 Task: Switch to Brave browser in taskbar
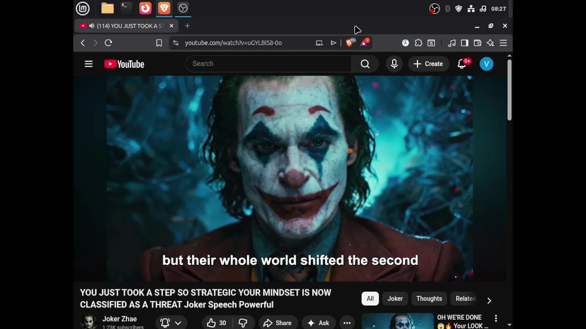pos(164,8)
